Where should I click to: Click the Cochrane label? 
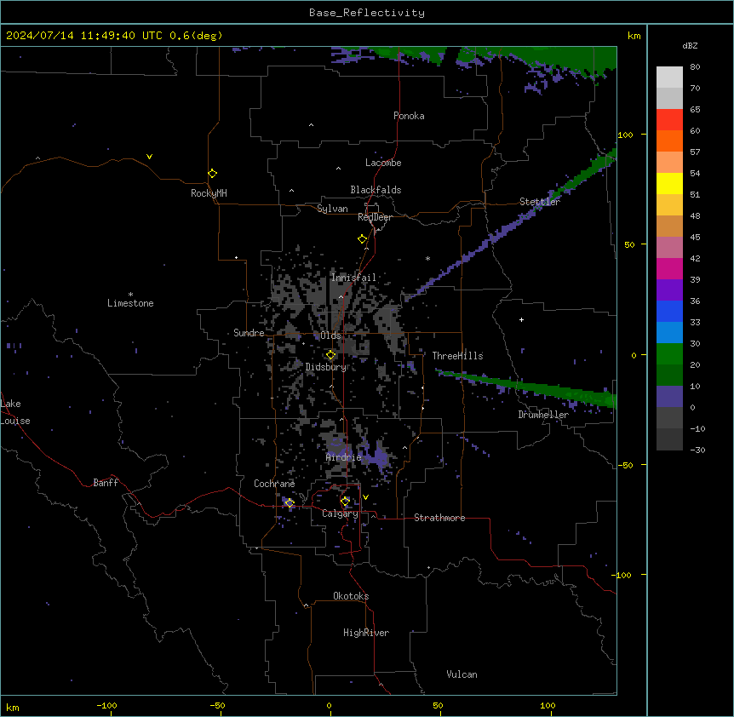274,484
